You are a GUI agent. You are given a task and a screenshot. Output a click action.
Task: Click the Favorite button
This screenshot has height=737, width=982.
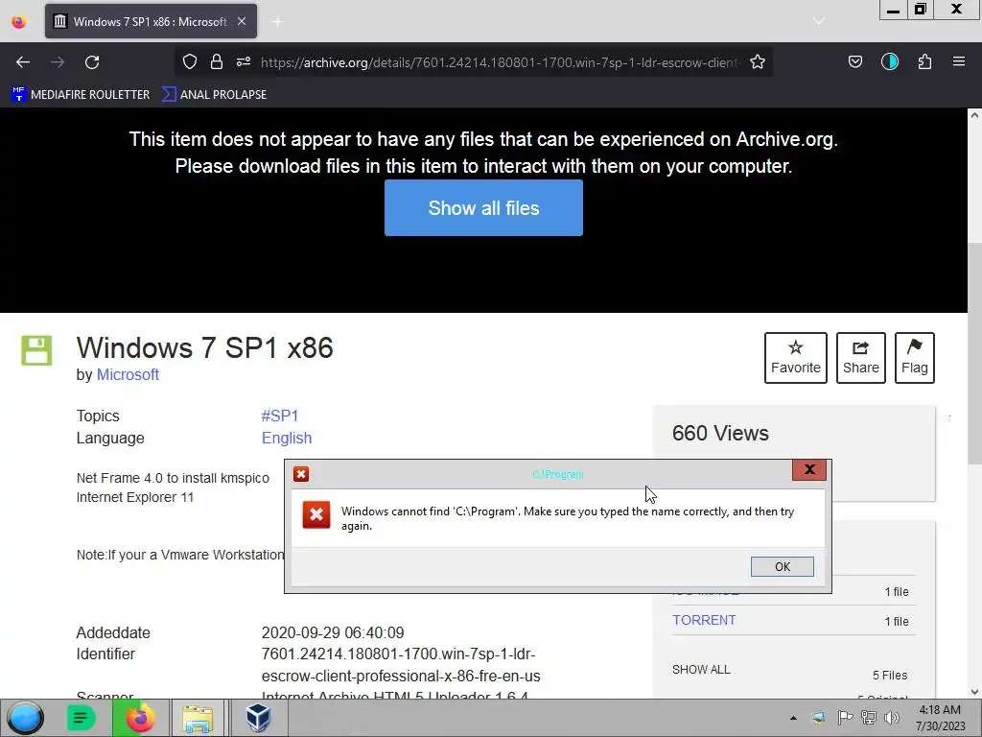coord(795,358)
